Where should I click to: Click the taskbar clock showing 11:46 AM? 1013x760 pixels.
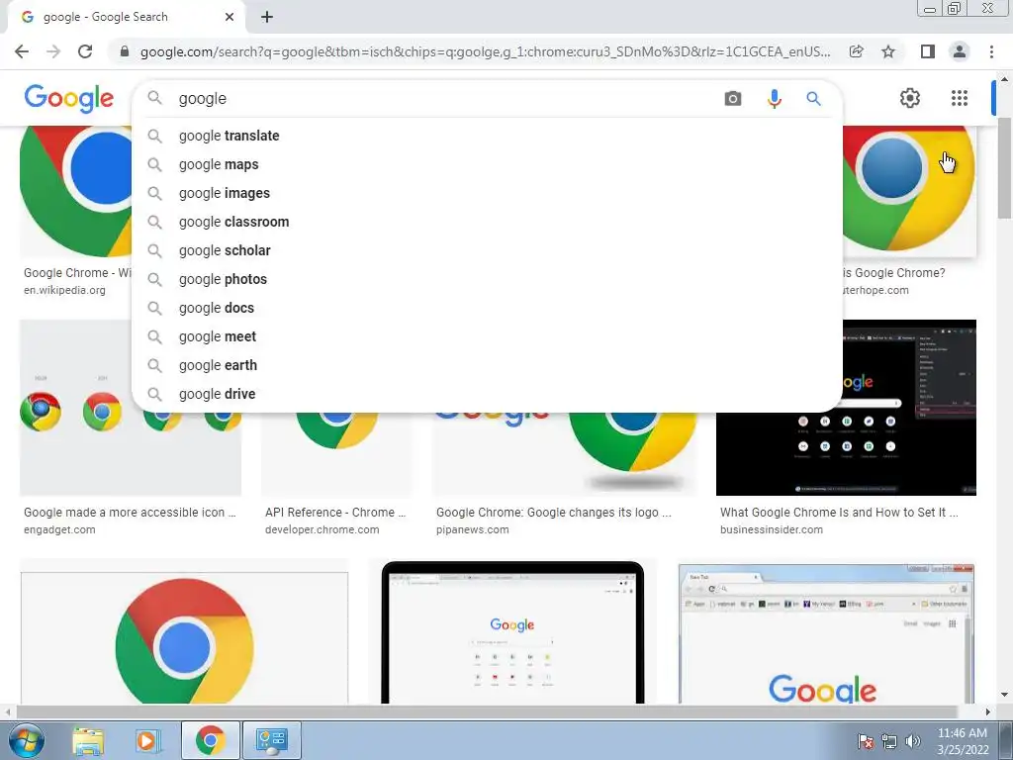click(962, 741)
